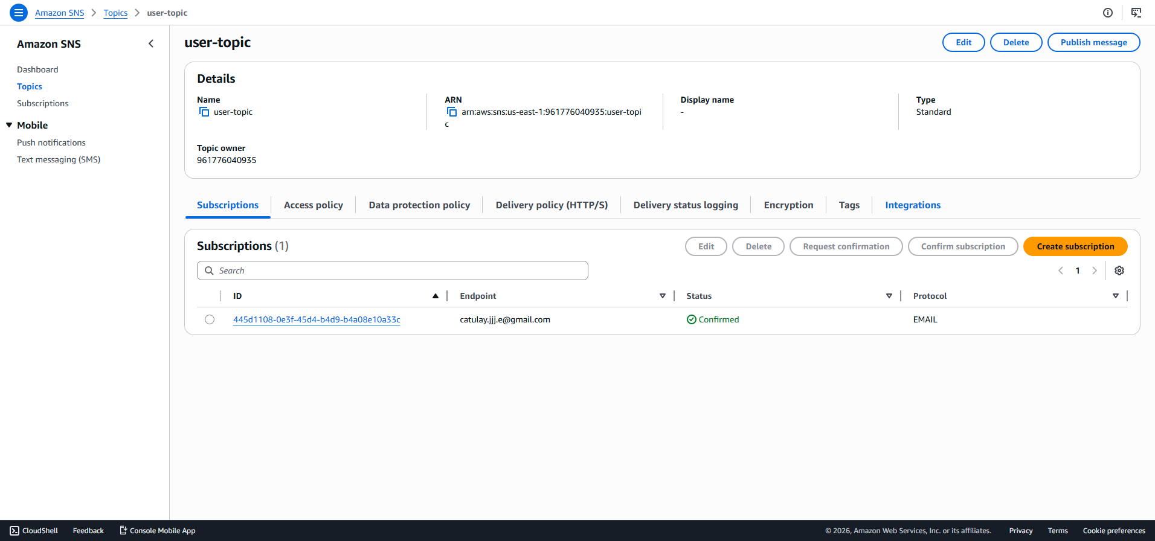Open Privacy link in footer
This screenshot has width=1155, height=541.
point(1021,531)
